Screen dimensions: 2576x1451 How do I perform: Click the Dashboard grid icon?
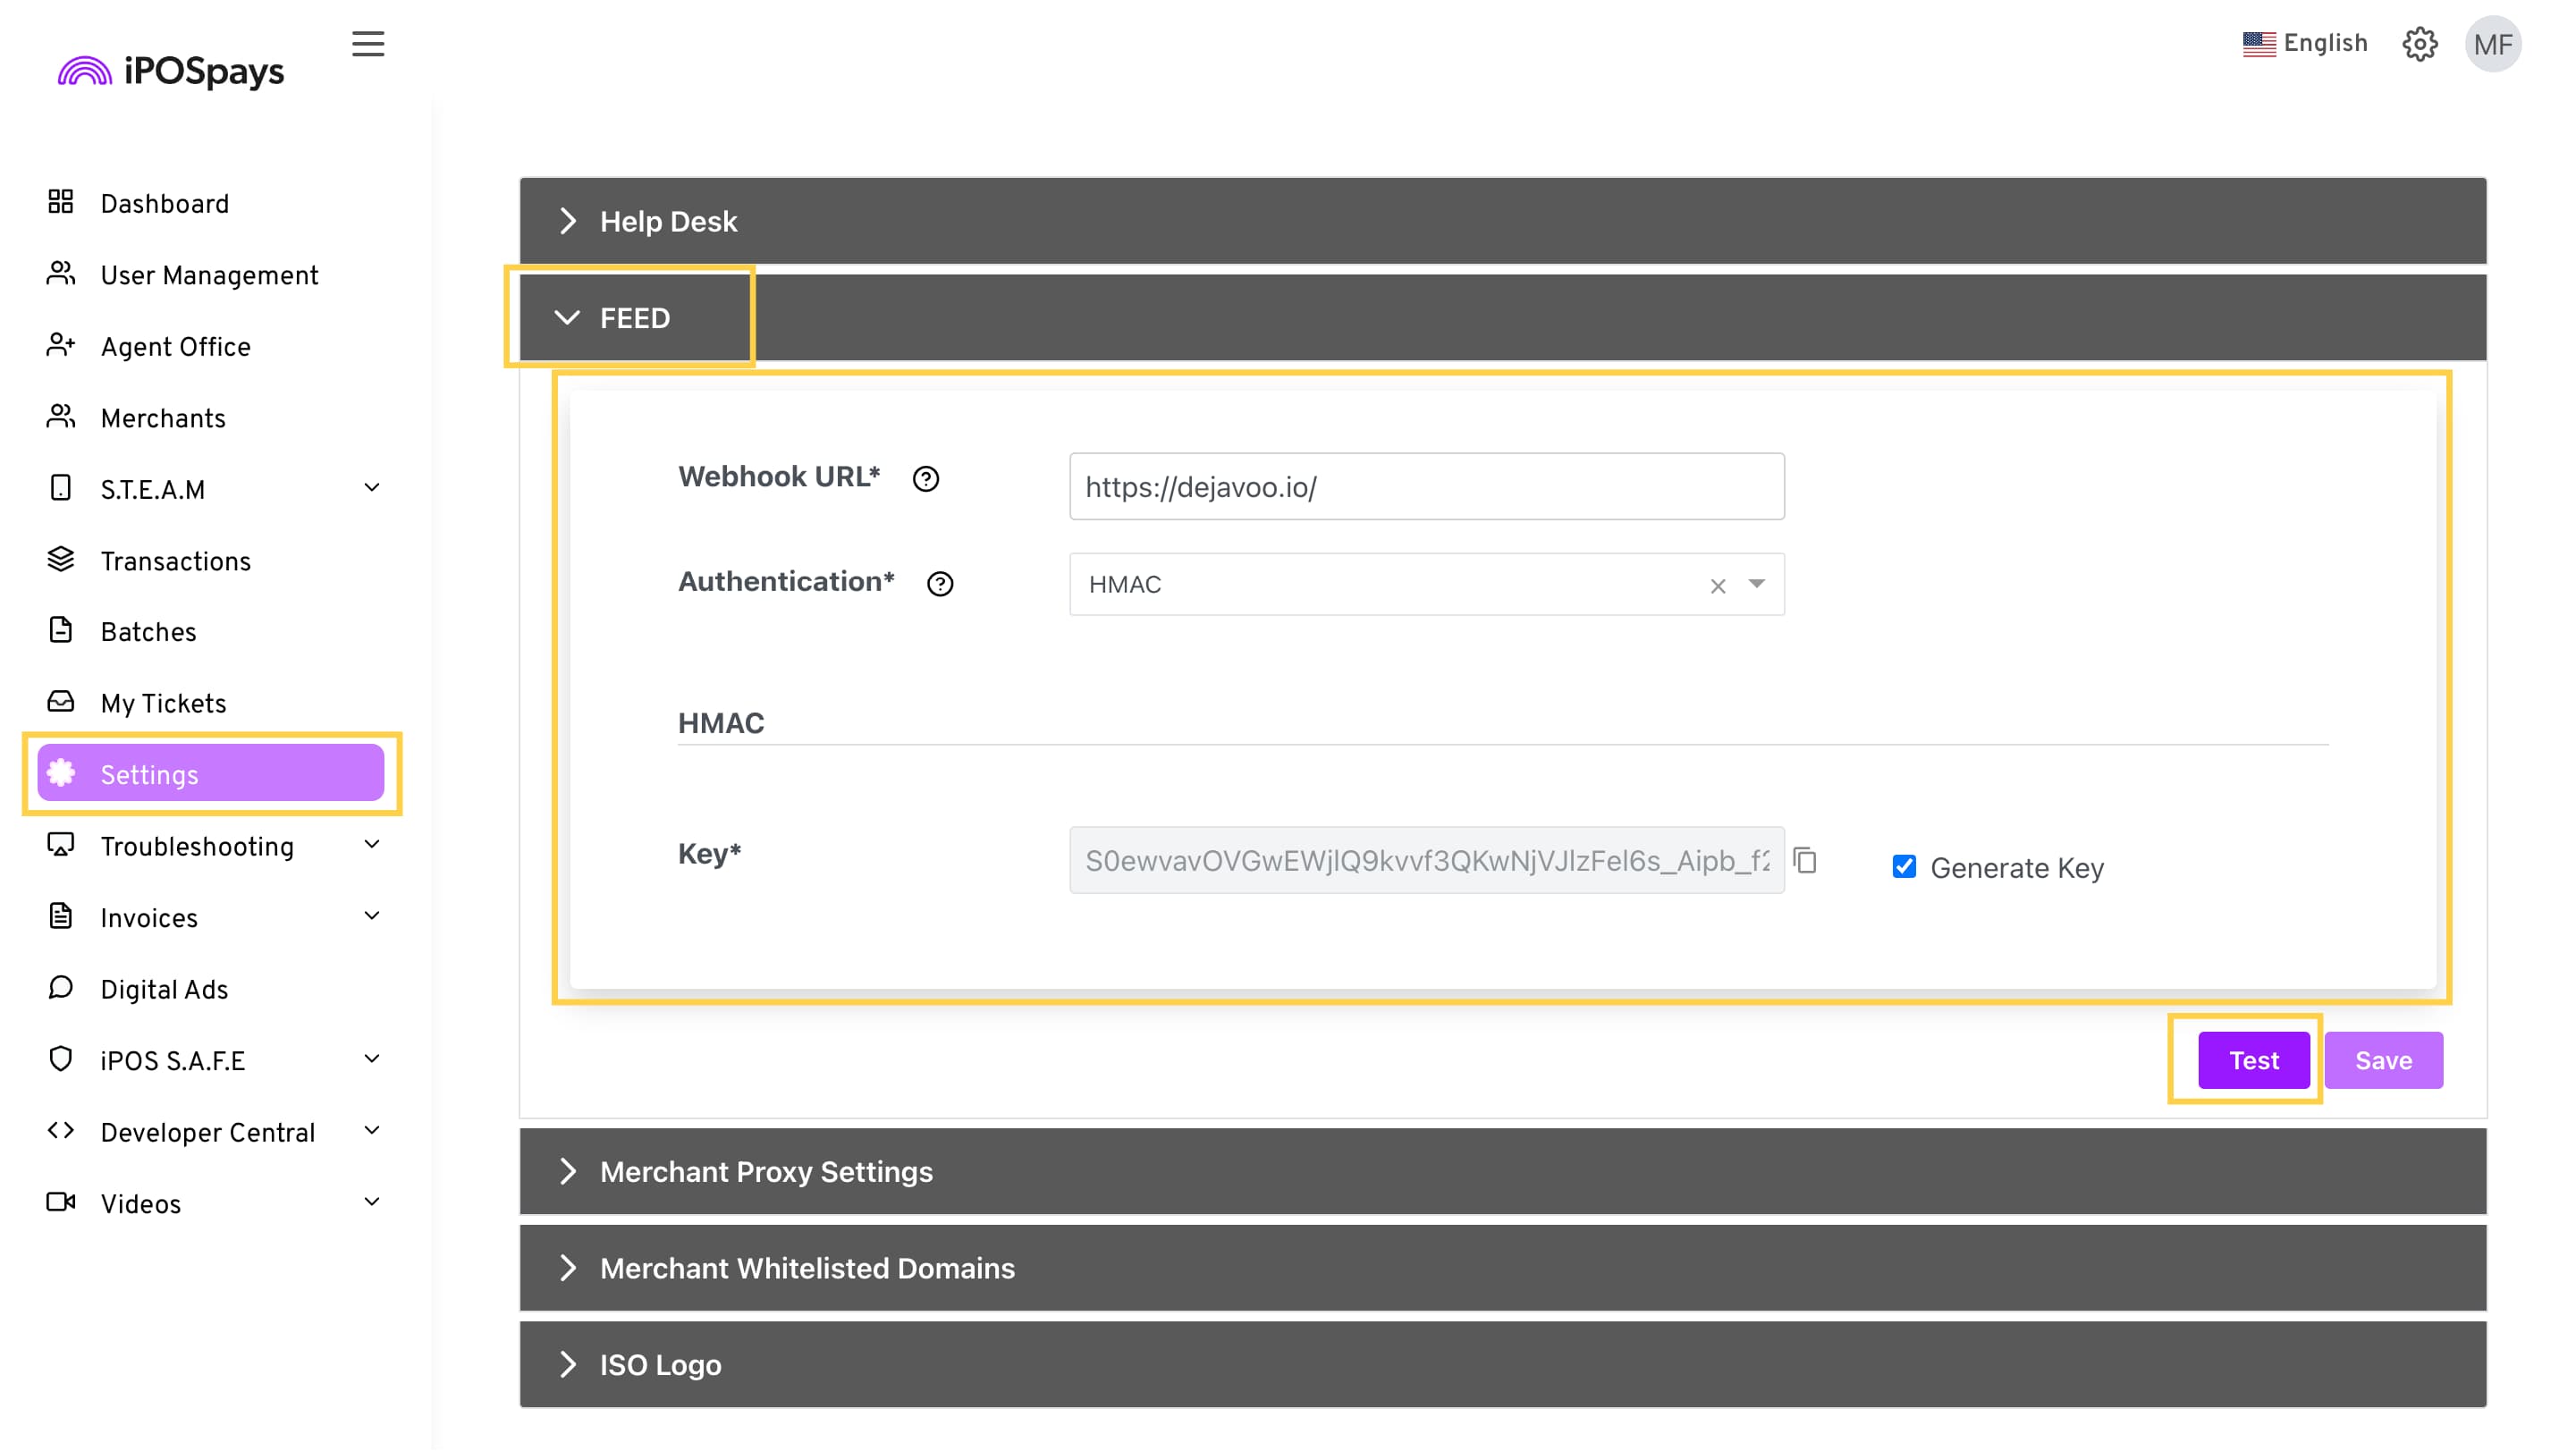click(x=61, y=202)
